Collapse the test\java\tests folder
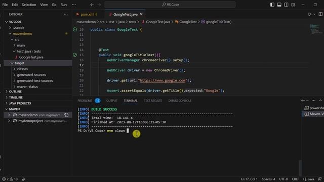 (x=38, y=51)
